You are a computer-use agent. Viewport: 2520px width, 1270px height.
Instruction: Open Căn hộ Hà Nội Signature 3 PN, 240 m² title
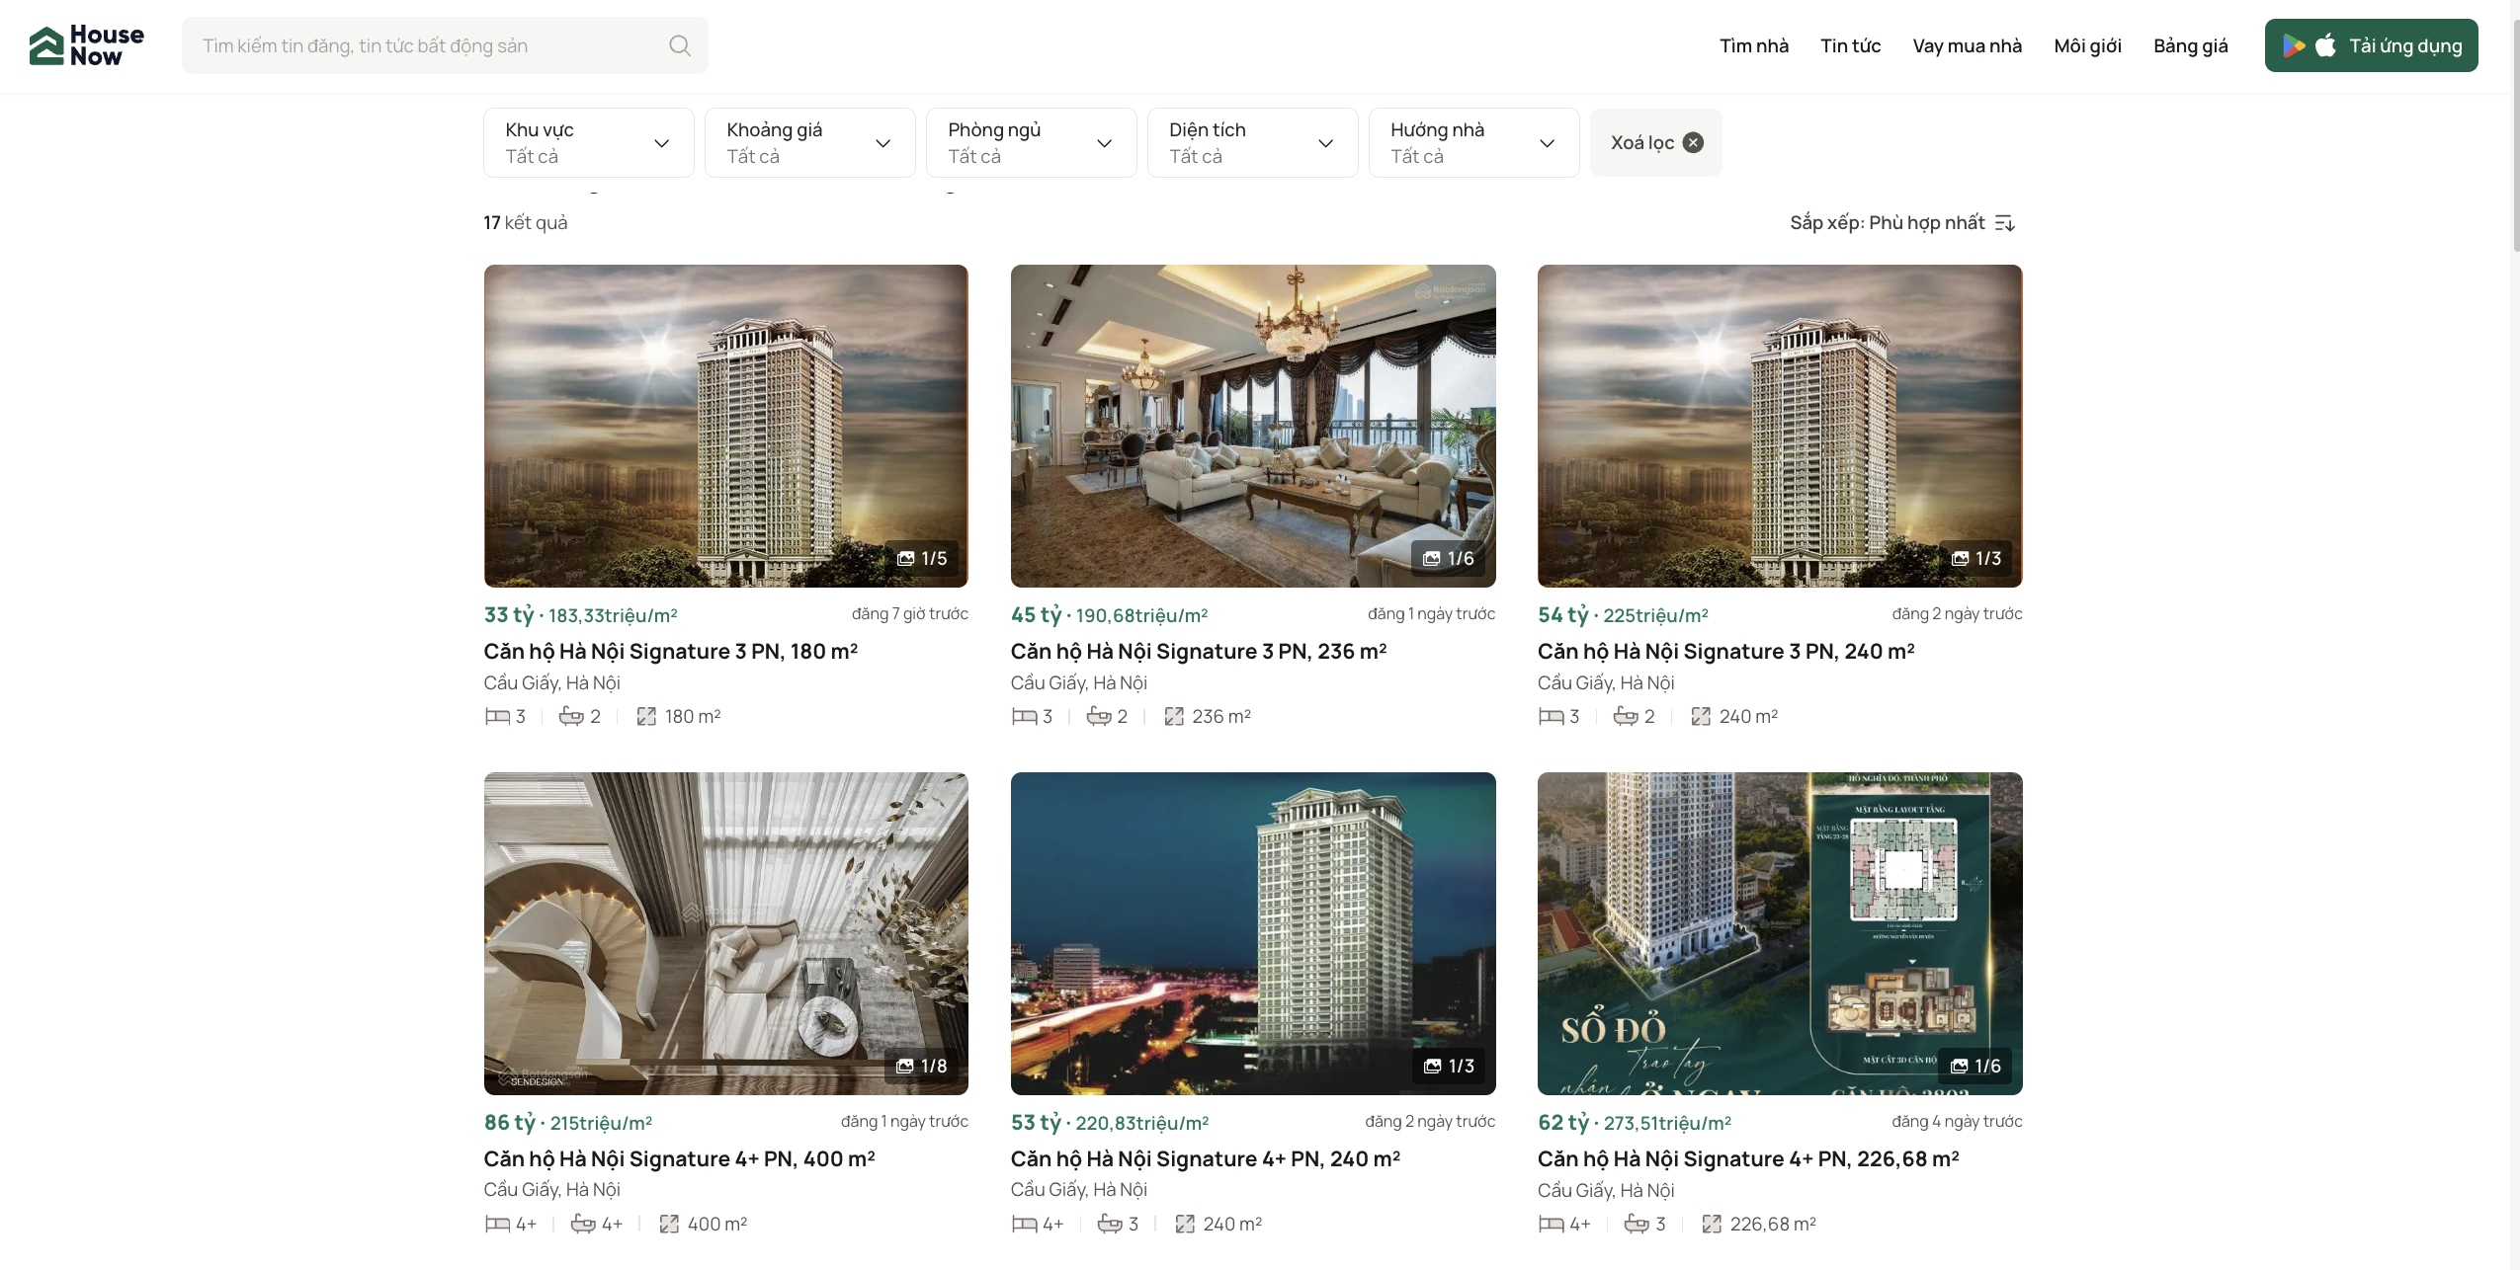pos(1726,652)
